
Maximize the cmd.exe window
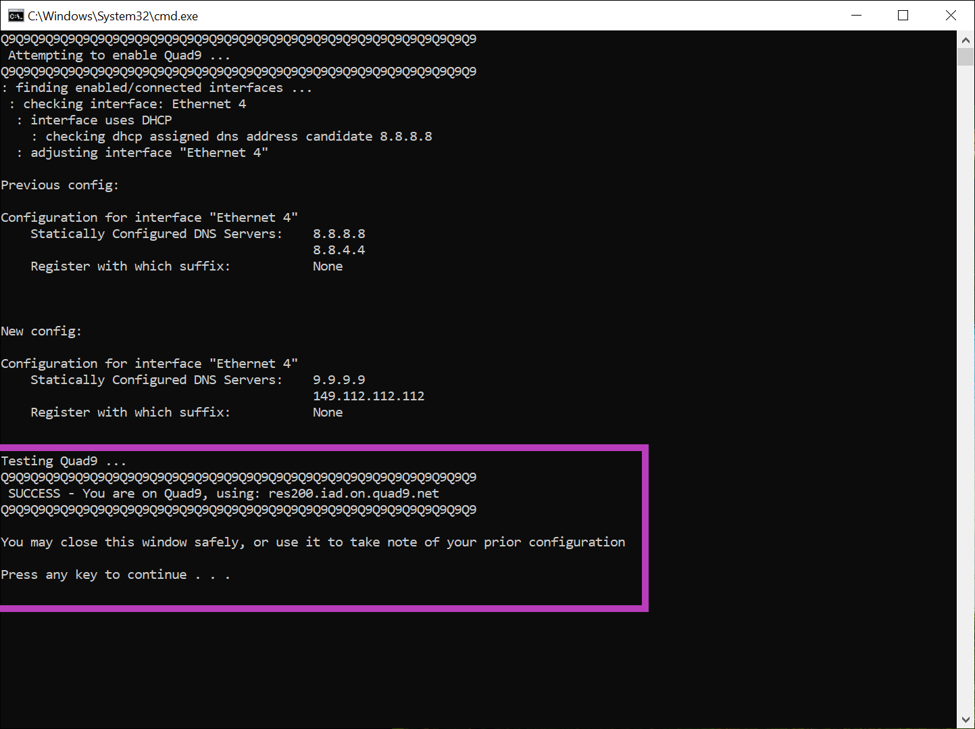[x=903, y=16]
